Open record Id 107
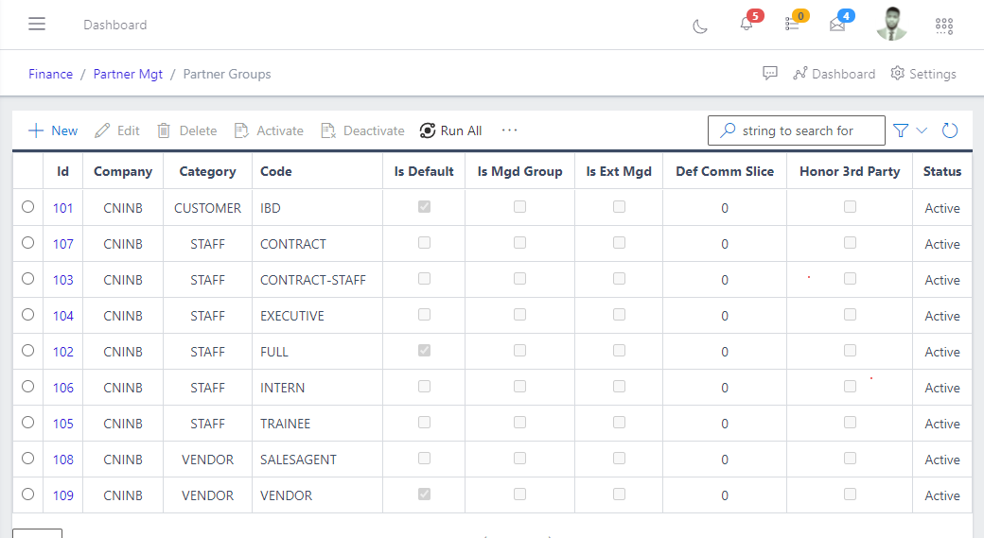 click(x=62, y=244)
